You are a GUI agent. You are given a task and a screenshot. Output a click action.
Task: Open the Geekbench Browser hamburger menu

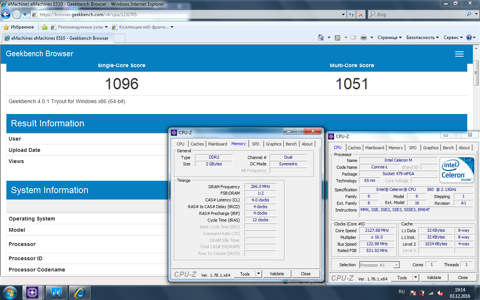tap(459, 54)
